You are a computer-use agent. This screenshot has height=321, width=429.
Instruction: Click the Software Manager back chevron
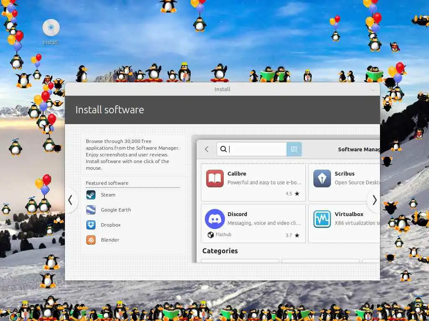pos(207,149)
